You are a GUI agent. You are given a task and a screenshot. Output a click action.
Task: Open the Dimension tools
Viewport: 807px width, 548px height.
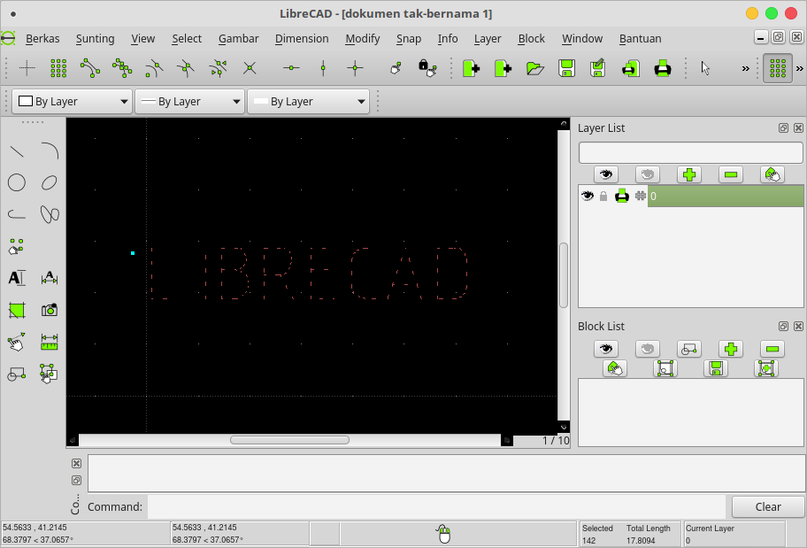pos(50,278)
